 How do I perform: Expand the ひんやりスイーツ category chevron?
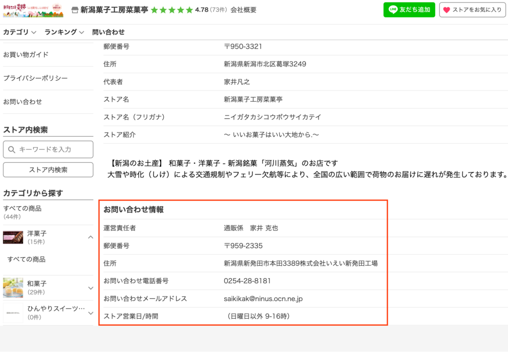click(90, 313)
